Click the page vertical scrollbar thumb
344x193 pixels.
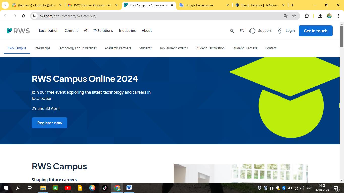pyautogui.click(x=342, y=36)
